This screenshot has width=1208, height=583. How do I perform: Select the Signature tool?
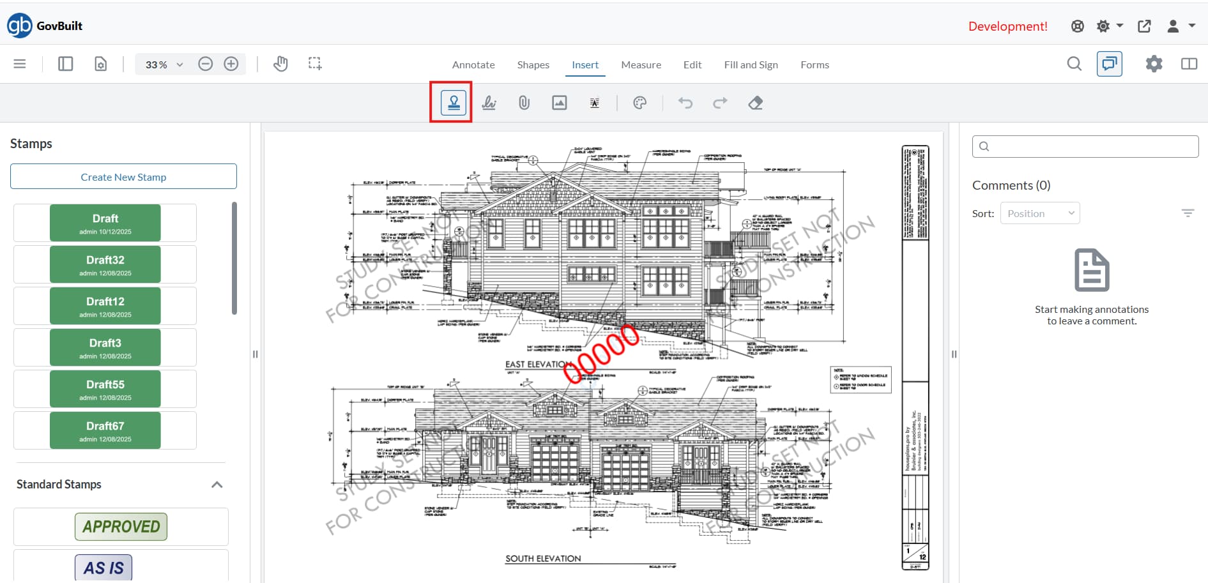489,103
